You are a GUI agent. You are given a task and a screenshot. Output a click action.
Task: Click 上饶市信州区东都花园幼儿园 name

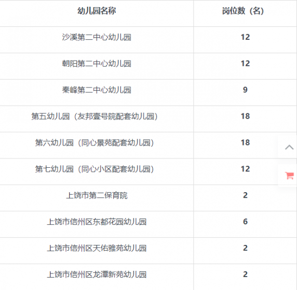pos(97,222)
